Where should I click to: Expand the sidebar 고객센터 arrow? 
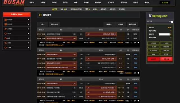28,29
